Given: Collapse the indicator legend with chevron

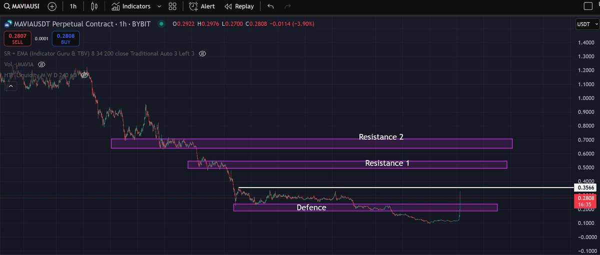Looking at the screenshot, I should [11, 86].
